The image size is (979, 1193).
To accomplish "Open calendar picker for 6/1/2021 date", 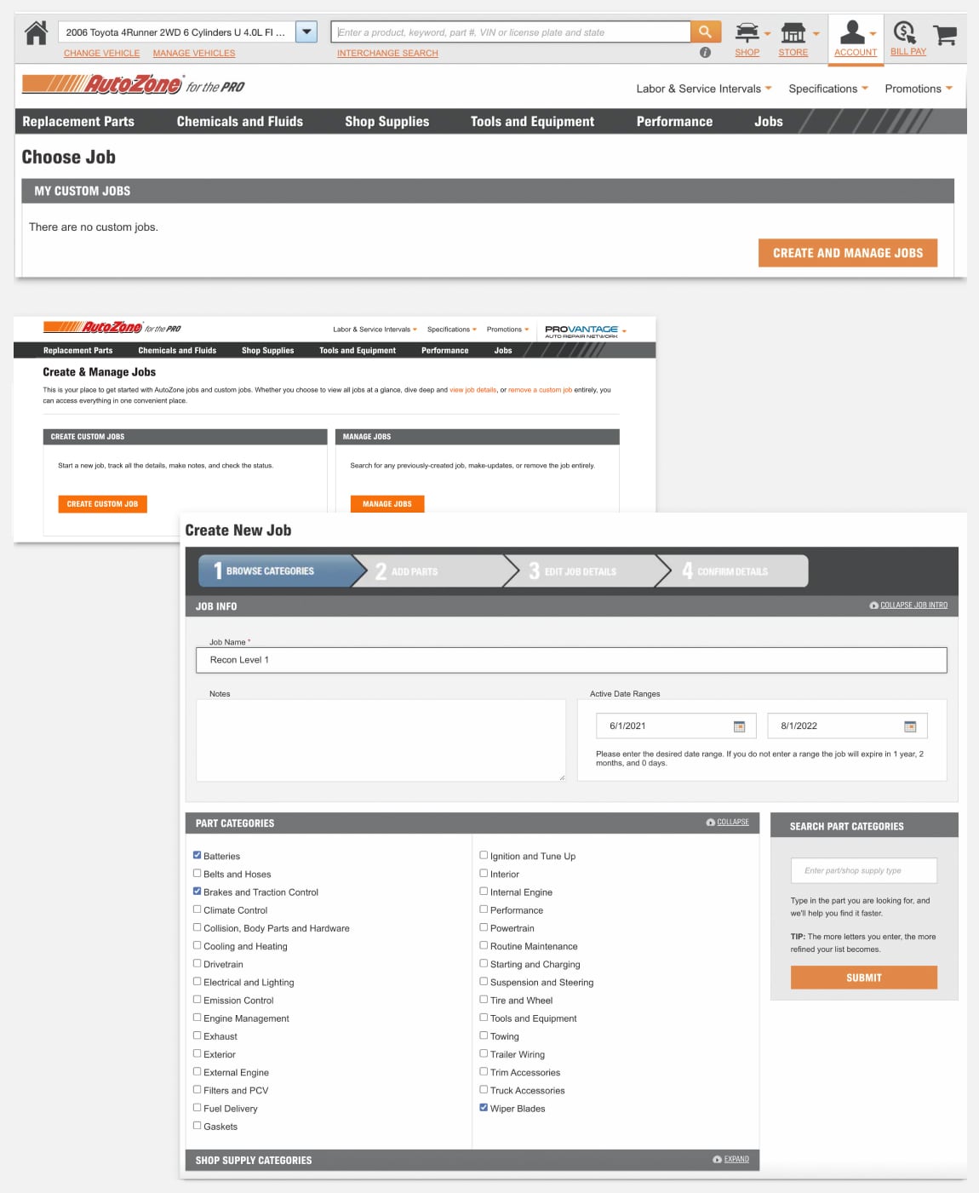I will tap(739, 726).
